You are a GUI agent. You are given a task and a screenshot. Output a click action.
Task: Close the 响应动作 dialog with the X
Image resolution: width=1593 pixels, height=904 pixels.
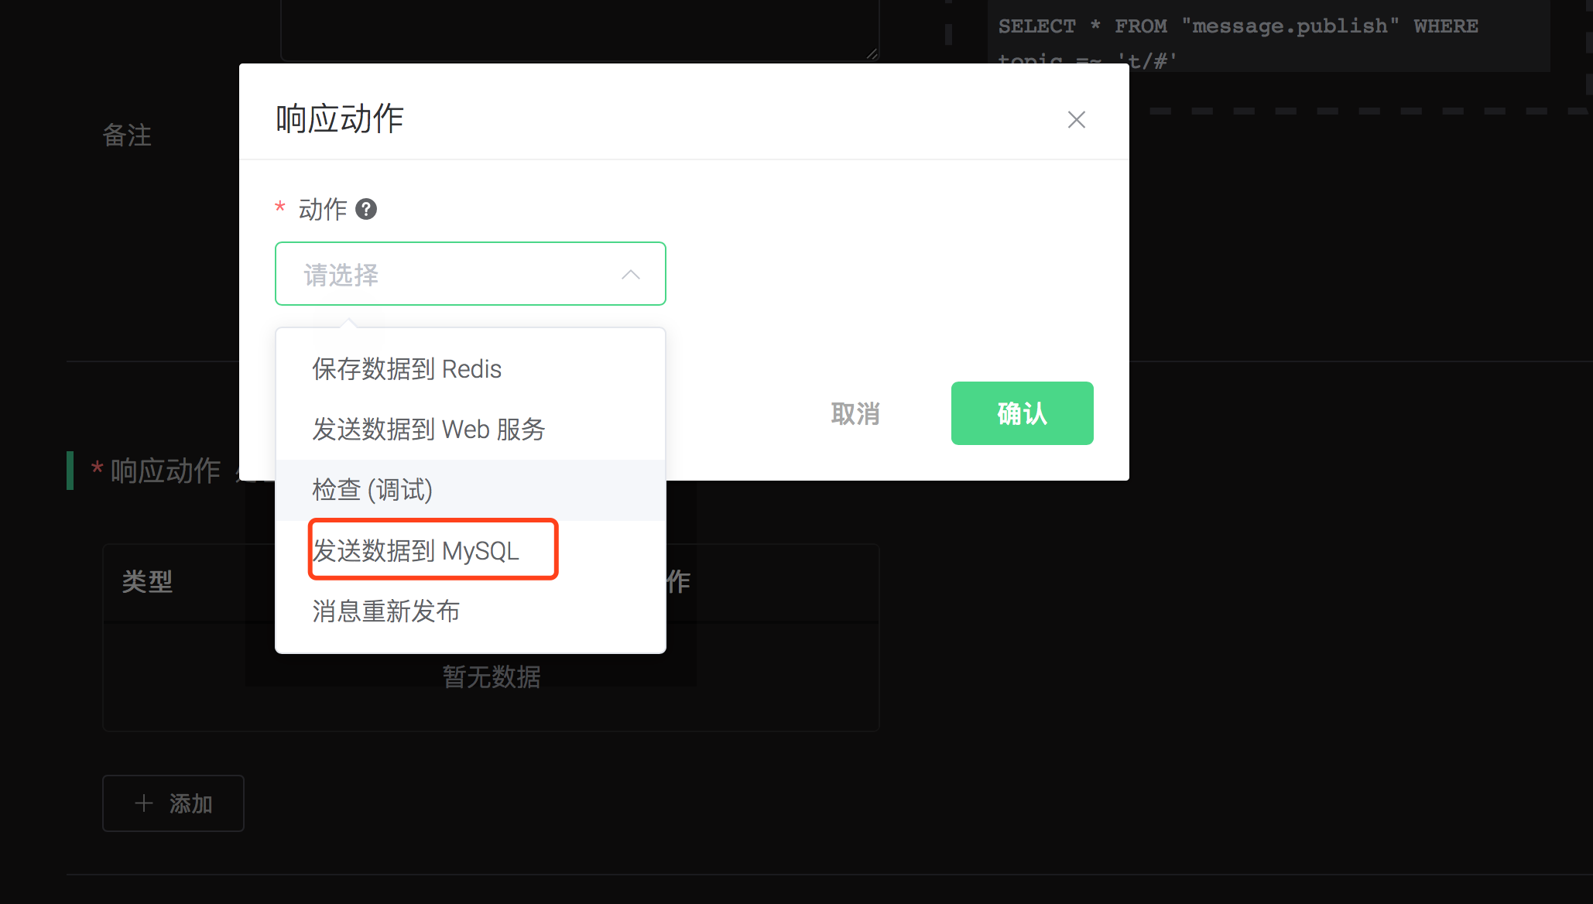pyautogui.click(x=1076, y=120)
